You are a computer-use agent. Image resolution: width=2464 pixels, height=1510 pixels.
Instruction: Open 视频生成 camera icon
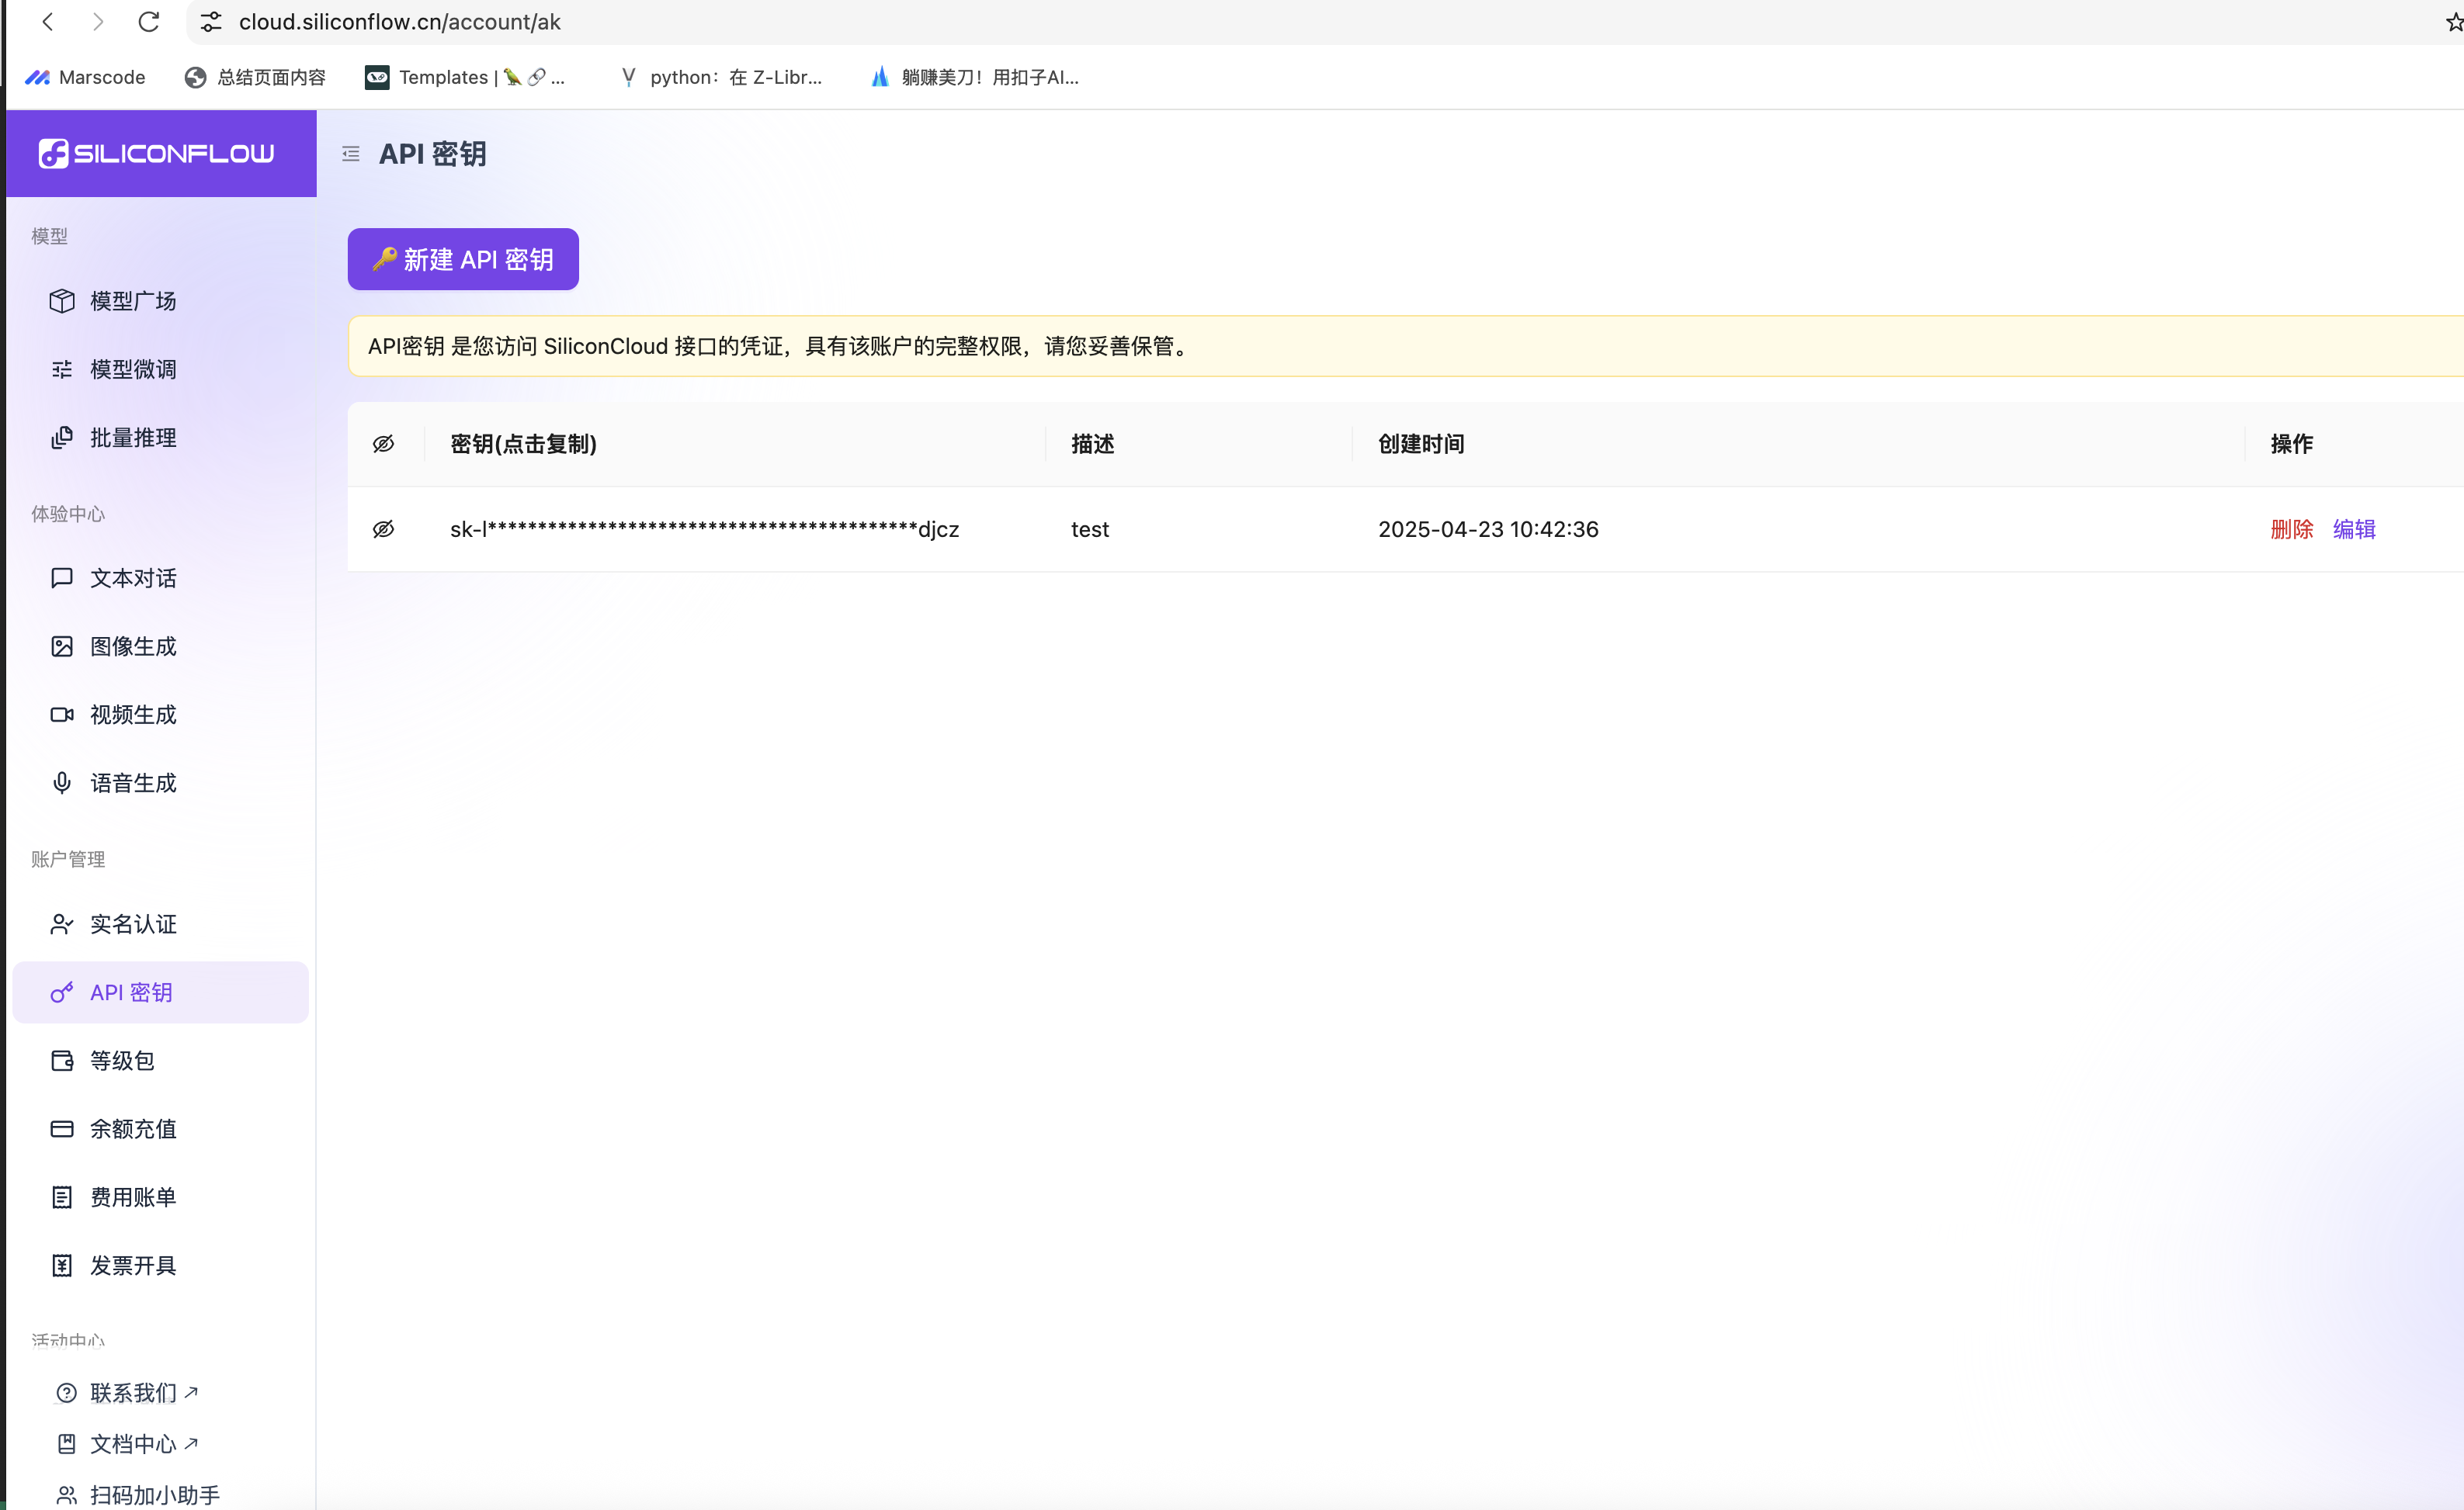[62, 715]
